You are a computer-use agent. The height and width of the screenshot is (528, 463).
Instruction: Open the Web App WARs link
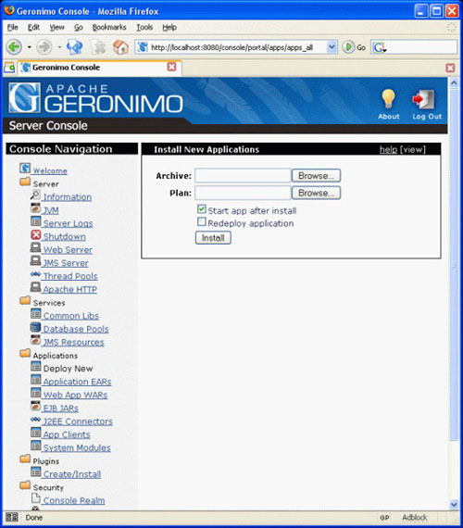(75, 395)
